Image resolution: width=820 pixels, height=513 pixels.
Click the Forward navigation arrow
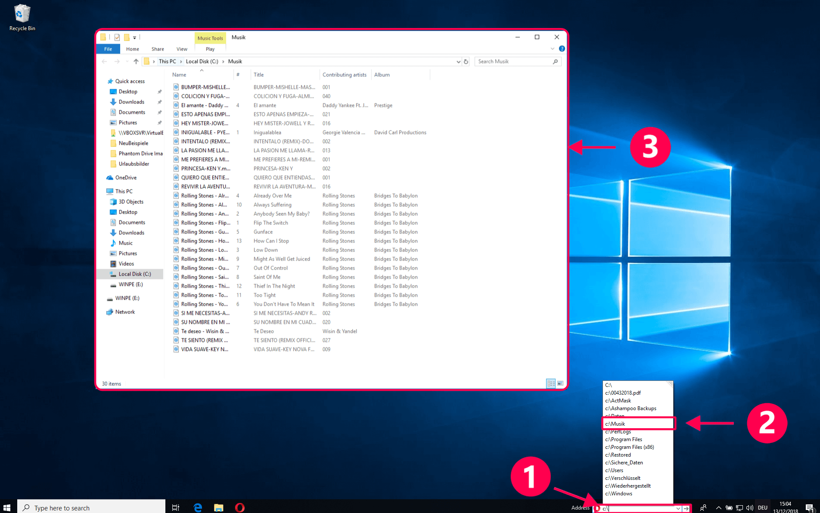117,62
